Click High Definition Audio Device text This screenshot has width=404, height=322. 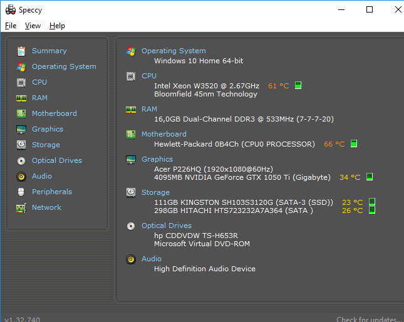205,269
